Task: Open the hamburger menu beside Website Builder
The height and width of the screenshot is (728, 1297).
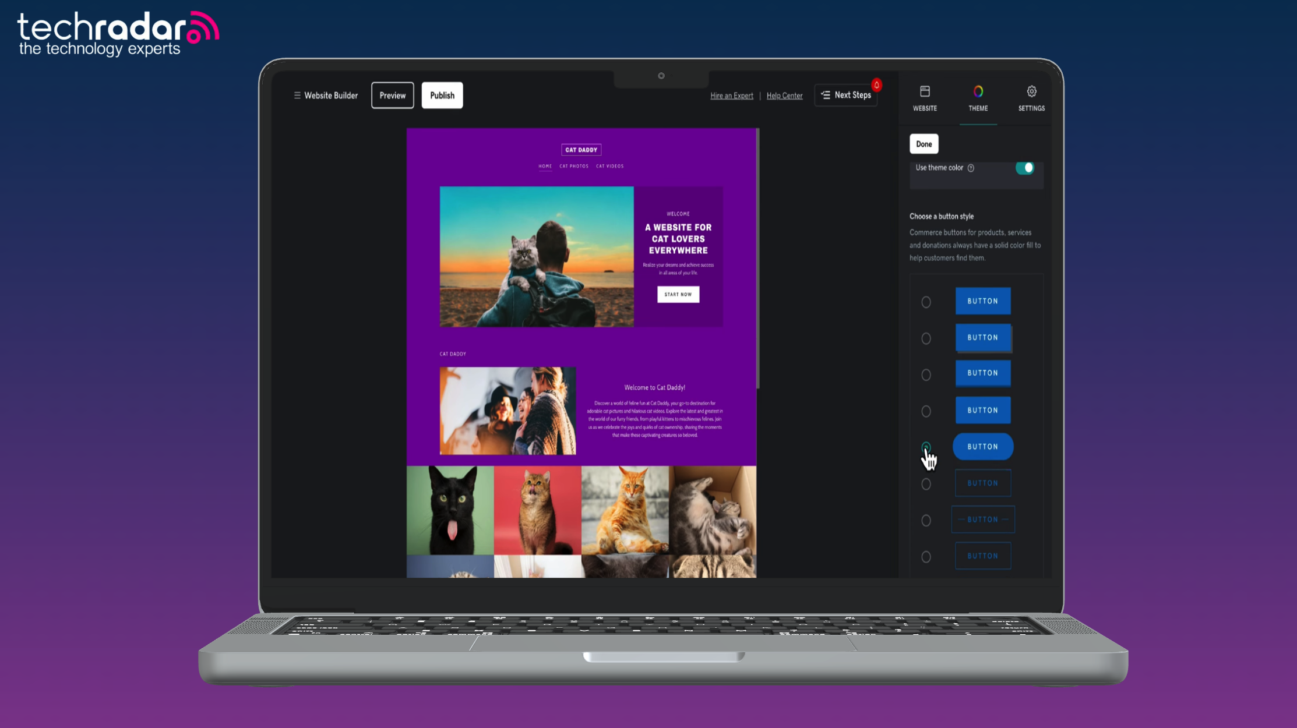Action: click(297, 95)
